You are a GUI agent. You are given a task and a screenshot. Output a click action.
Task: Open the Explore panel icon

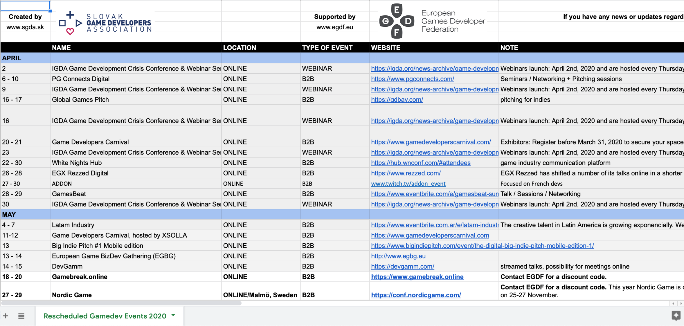(676, 316)
